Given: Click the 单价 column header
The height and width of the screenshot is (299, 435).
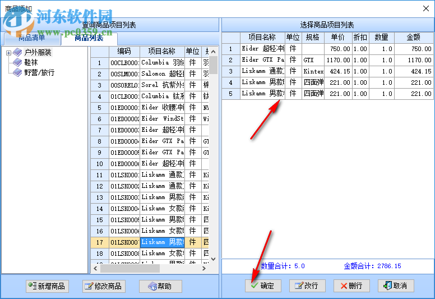Looking at the screenshot, I should (338, 38).
